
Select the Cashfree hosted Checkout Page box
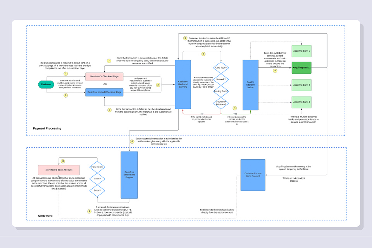[x=103, y=92]
